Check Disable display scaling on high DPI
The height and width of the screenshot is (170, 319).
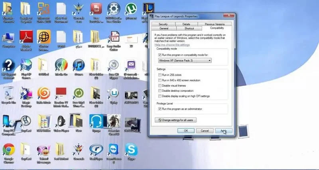point(160,96)
